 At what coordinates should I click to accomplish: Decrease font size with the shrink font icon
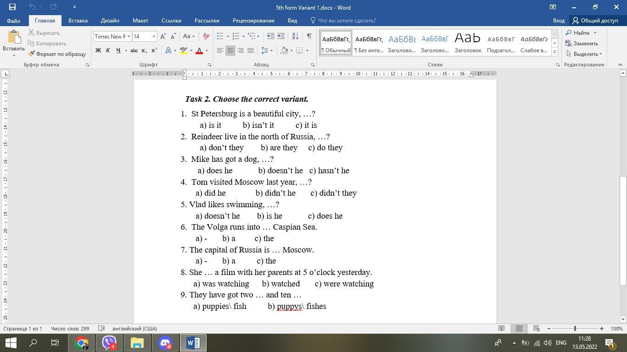pyautogui.click(x=173, y=37)
